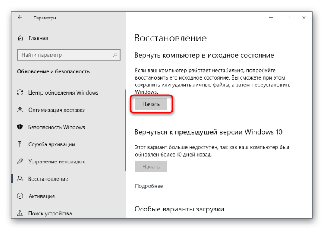The width and height of the screenshot is (324, 230).
Task: Click heading Особые варианты загрузки
Action: point(179,209)
